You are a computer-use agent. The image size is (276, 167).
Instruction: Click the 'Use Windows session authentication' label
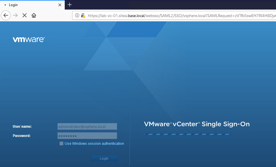pyautogui.click(x=94, y=144)
